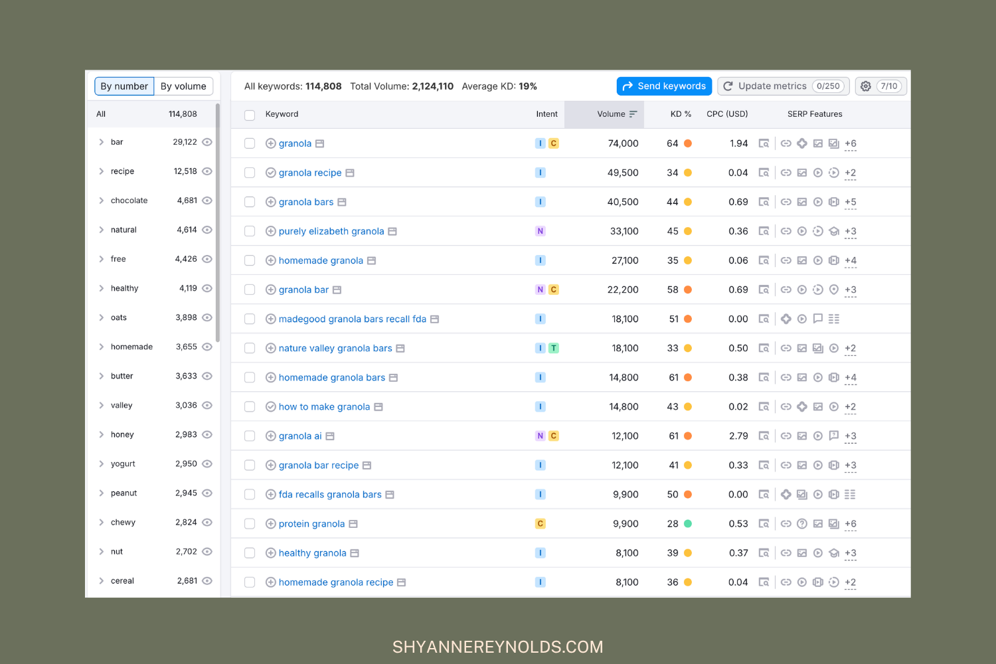Image resolution: width=996 pixels, height=664 pixels.
Task: Expand the oats keyword group
Action: pos(102,317)
